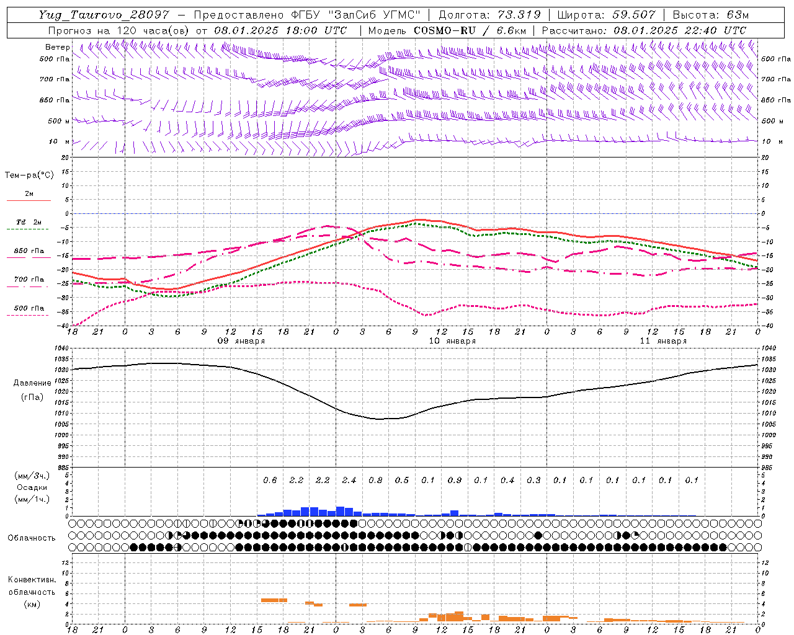Click the station name Yug_Taurovo_28097
This screenshot has width=794, height=635.
coord(104,15)
